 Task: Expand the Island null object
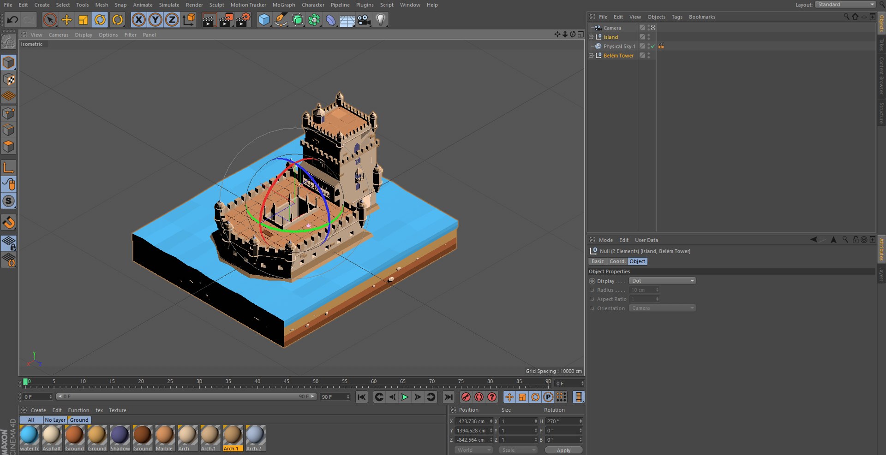point(591,37)
